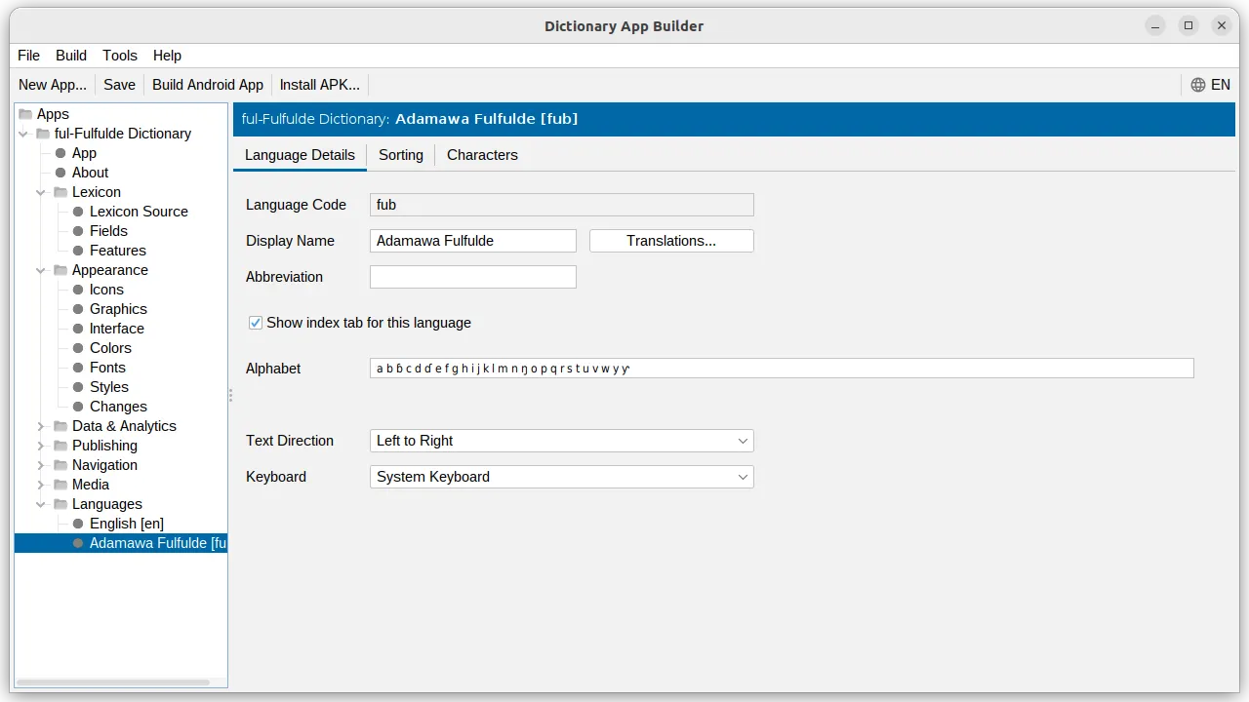Click the bullet icon beside Features
This screenshot has width=1249, height=702.
click(78, 251)
